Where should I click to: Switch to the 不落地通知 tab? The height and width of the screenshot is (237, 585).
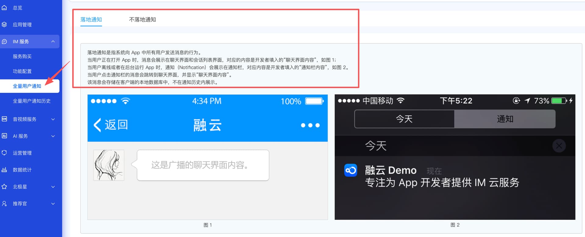[142, 19]
